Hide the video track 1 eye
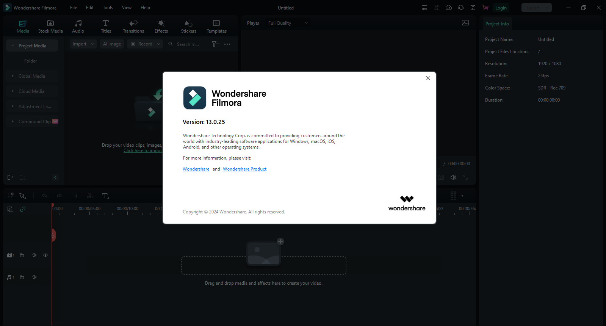This screenshot has height=326, width=606. click(x=45, y=255)
